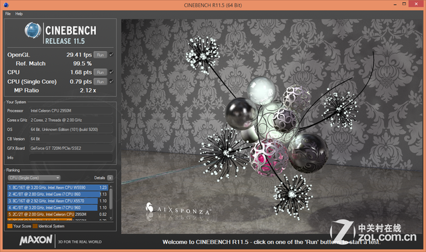Click the OS field showing build 9200
Screen dimensions: 426x252
pyautogui.click(x=71, y=130)
